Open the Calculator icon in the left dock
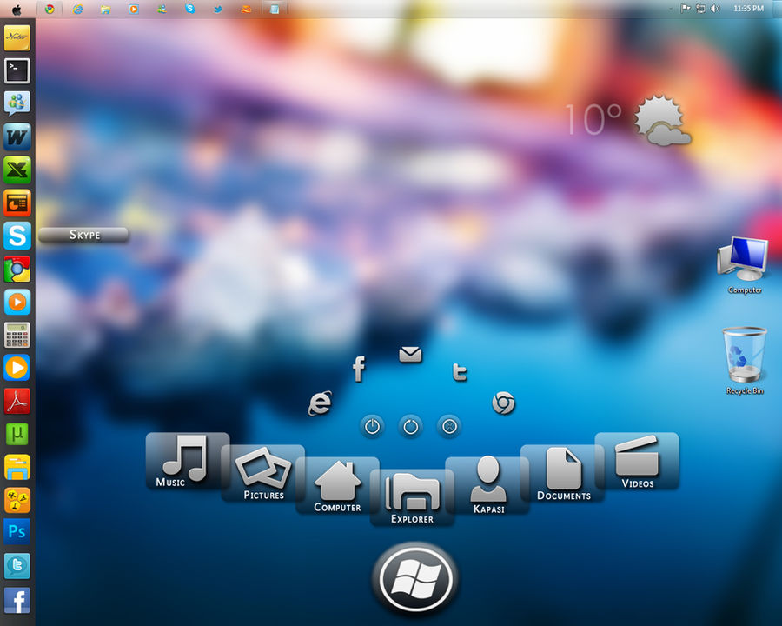The width and height of the screenshot is (782, 626). 17,335
